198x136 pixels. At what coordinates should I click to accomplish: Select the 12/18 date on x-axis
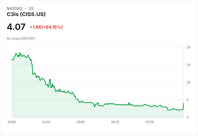46,122
